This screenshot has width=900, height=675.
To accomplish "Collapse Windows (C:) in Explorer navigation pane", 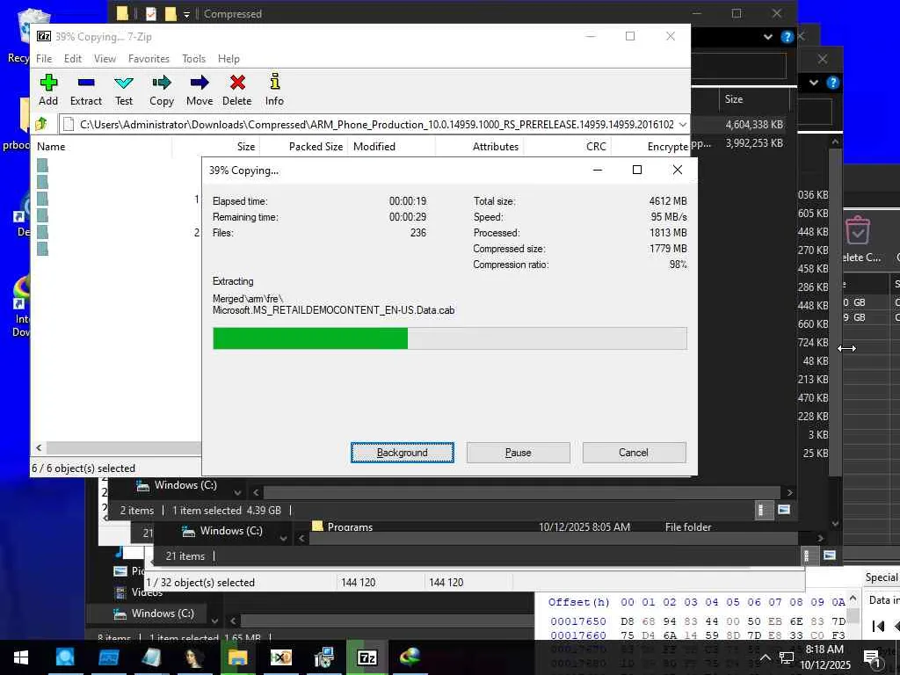I will [237, 492].
